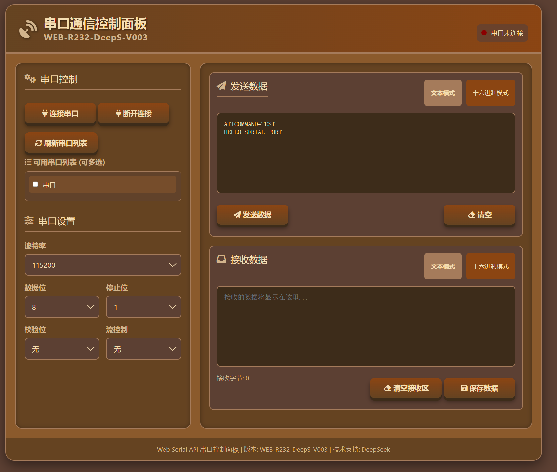The image size is (557, 472).
Task: Clear send box with 清空 button
Action: point(479,215)
